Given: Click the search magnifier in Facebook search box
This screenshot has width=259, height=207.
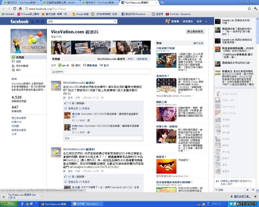Looking at the screenshot, I should [x=115, y=21].
